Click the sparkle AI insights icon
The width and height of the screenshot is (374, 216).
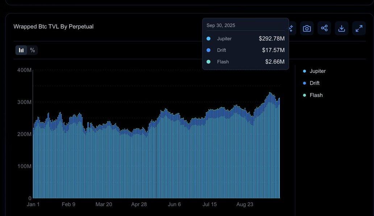point(291,28)
